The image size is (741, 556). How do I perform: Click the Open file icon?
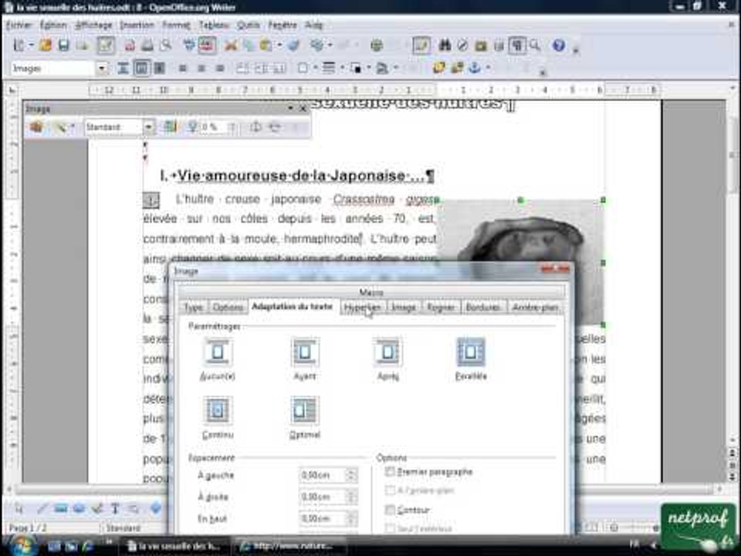click(46, 46)
